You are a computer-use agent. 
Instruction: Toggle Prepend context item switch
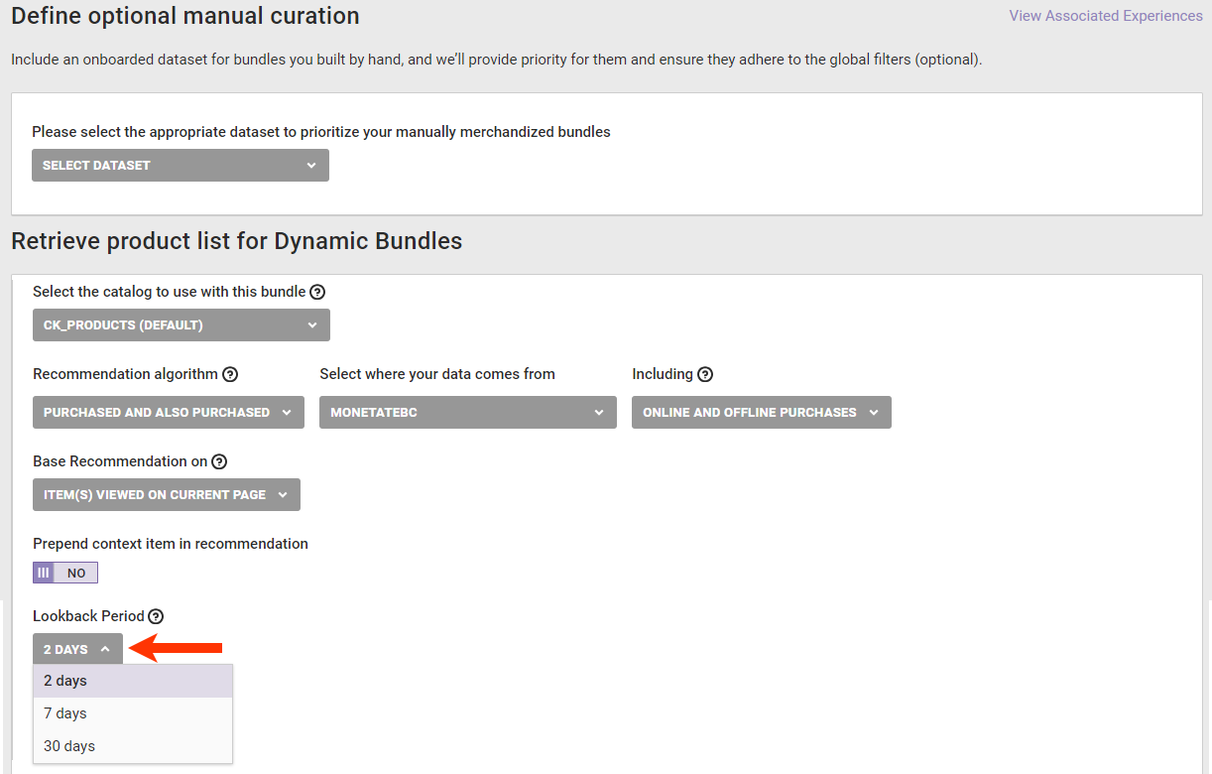pos(65,573)
